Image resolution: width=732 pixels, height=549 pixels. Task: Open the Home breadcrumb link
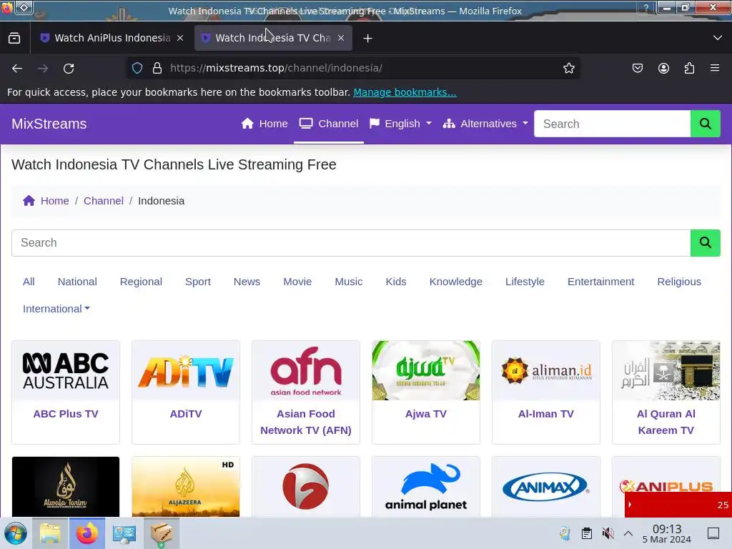click(54, 201)
